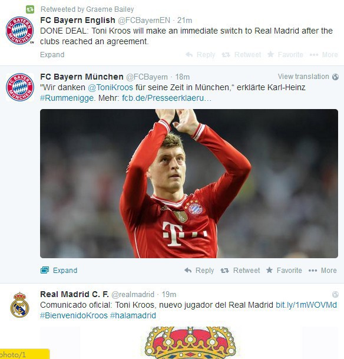This screenshot has width=344, height=359.
Task: Open the fcb.de/Presseerklaeru link
Action: 167,98
